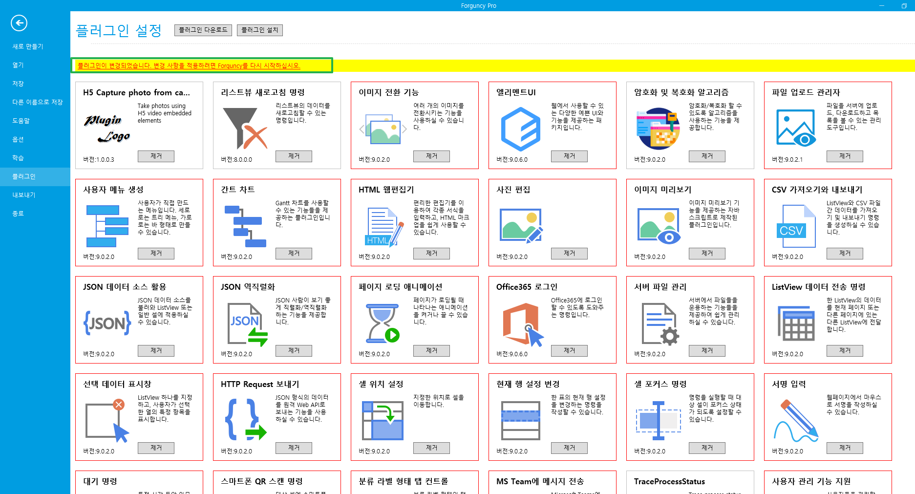This screenshot has width=915, height=494.
Task: Click the photo edit icon of 사진 편집
Action: (x=521, y=225)
